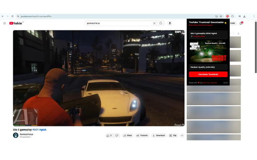Open Chrome three-dot menu
The image size is (257, 160).
click(x=254, y=16)
